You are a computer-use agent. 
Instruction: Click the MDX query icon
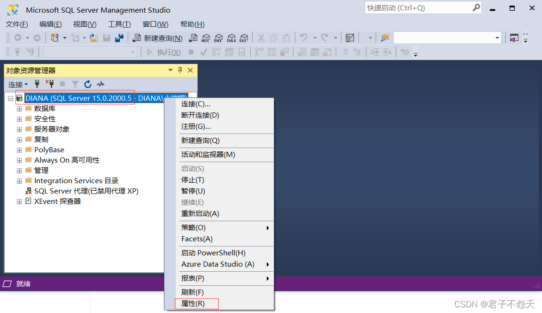(x=206, y=38)
